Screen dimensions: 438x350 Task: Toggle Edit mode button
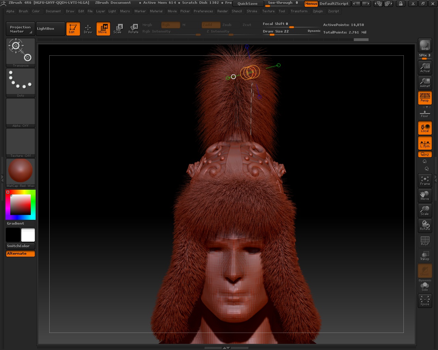73,29
